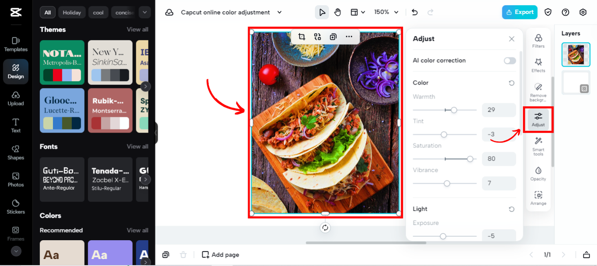
Task: Click the Tint slider handle
Action: 444,134
